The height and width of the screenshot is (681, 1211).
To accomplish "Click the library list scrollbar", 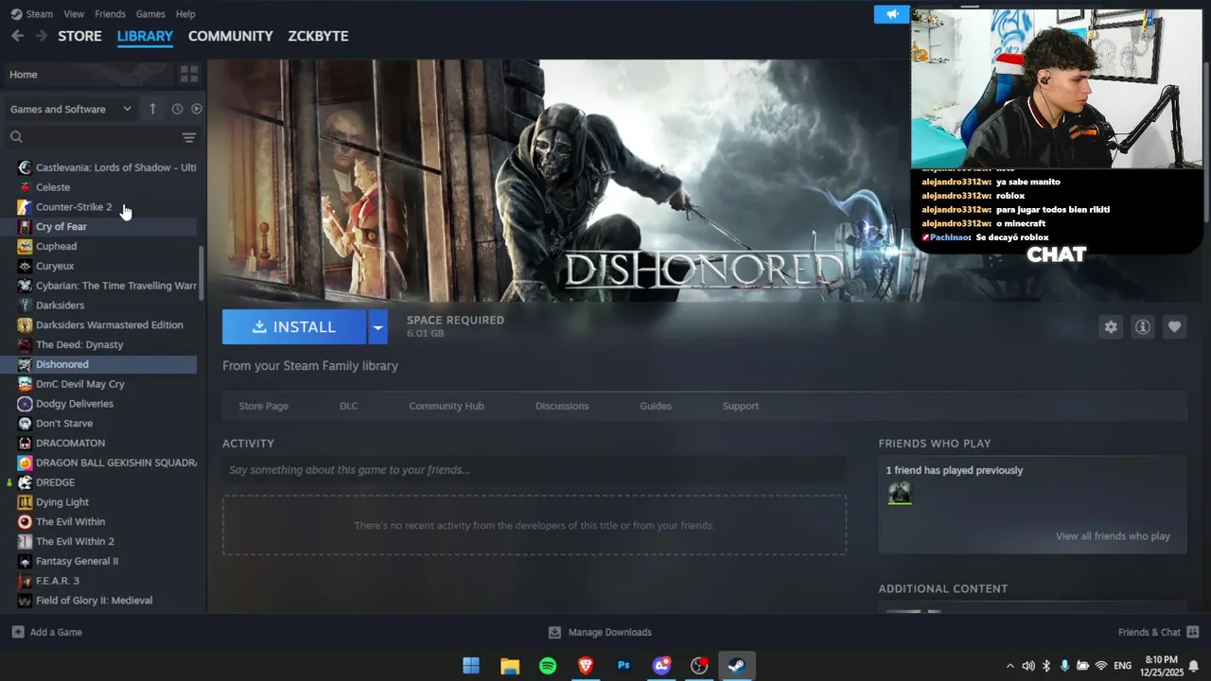I will (201, 273).
